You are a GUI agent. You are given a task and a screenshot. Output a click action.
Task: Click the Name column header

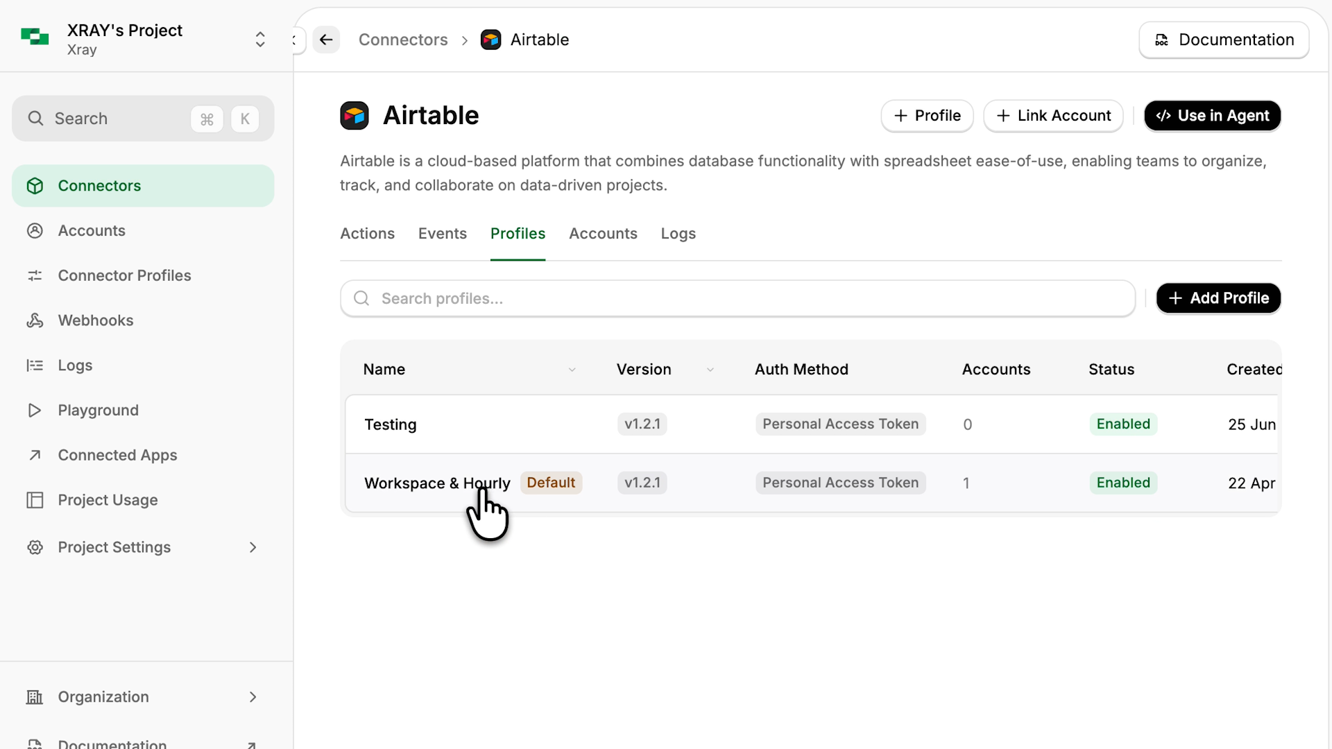coord(384,370)
